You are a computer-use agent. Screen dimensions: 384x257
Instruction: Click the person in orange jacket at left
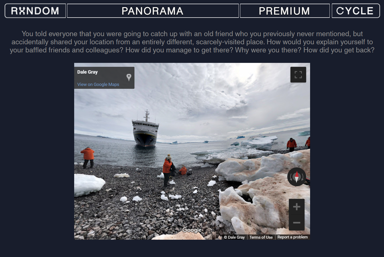point(88,157)
